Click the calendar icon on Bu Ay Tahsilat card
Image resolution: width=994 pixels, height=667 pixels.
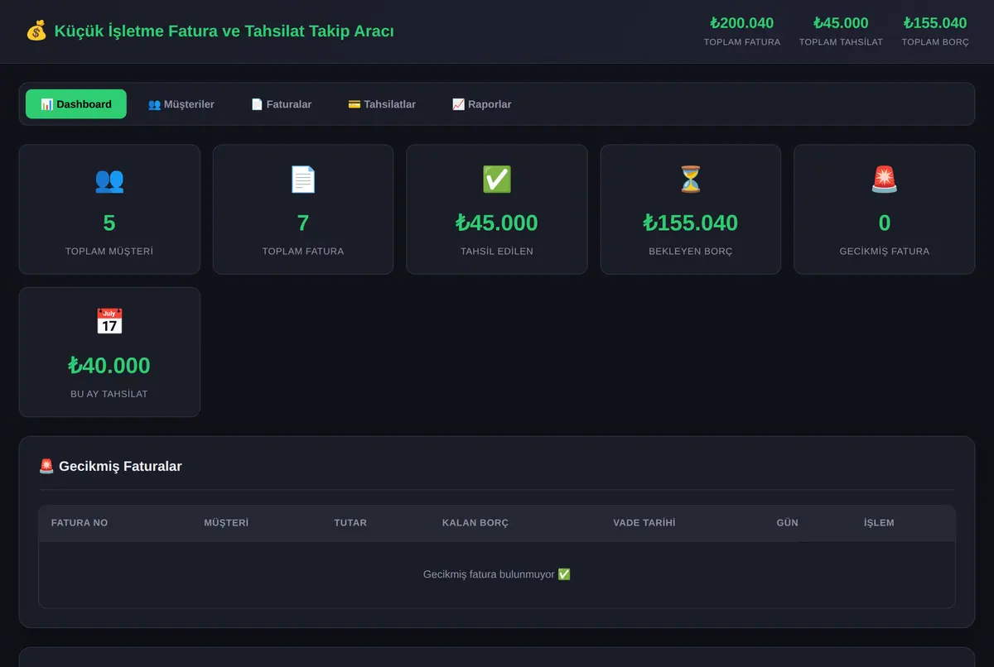(109, 322)
